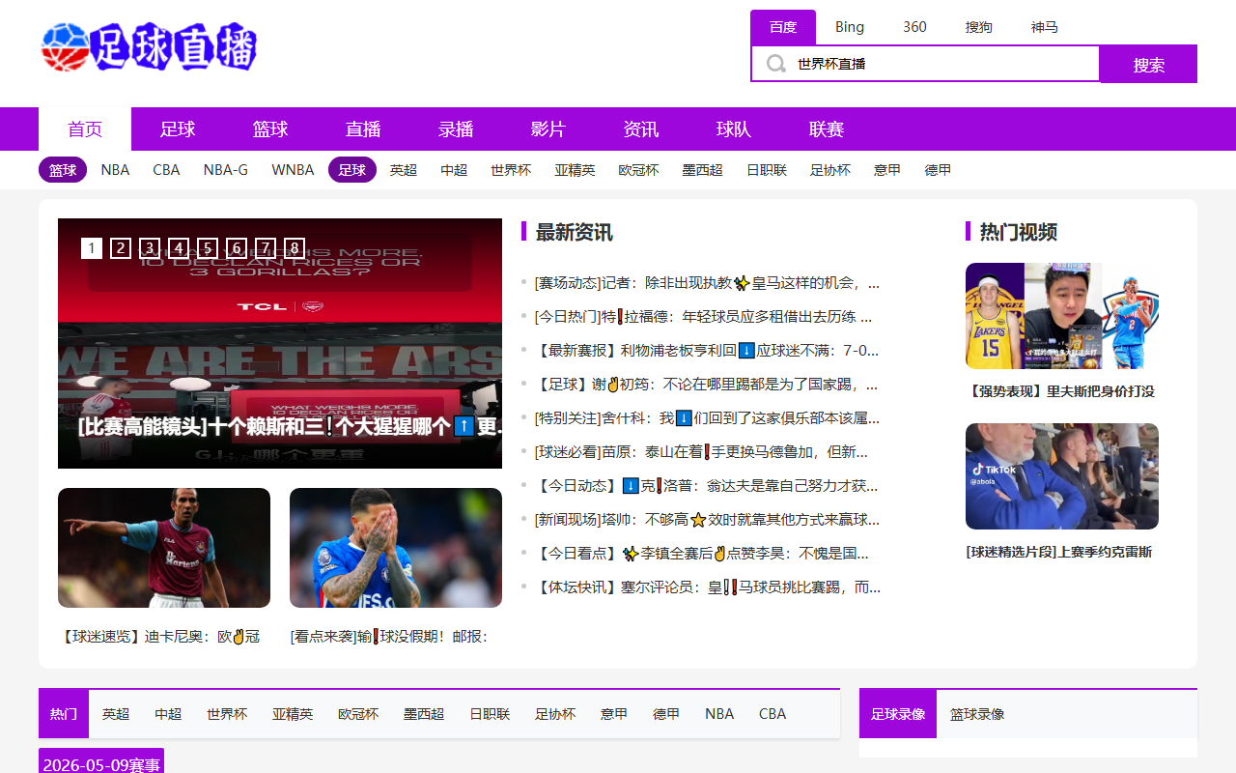Click the 足球直播 site logo
This screenshot has height=773, width=1236.
(149, 46)
